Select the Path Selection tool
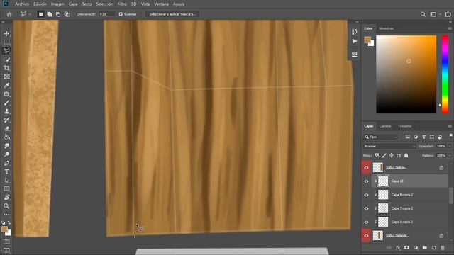The height and width of the screenshot is (255, 454). coord(6,181)
